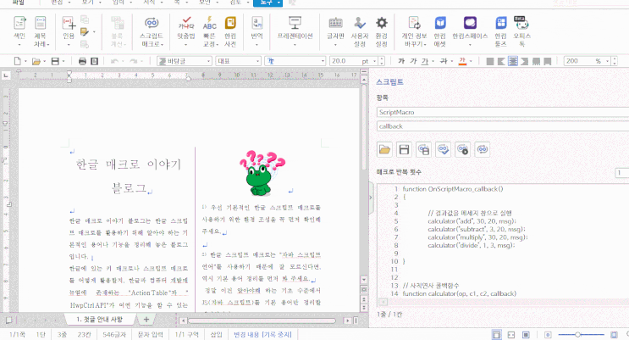Toggle the 삽입 insert mode in the status bar
629x340 pixels.
point(217,335)
